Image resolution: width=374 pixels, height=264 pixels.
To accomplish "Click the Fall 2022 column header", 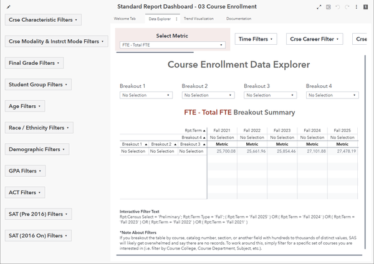I will [252, 131].
